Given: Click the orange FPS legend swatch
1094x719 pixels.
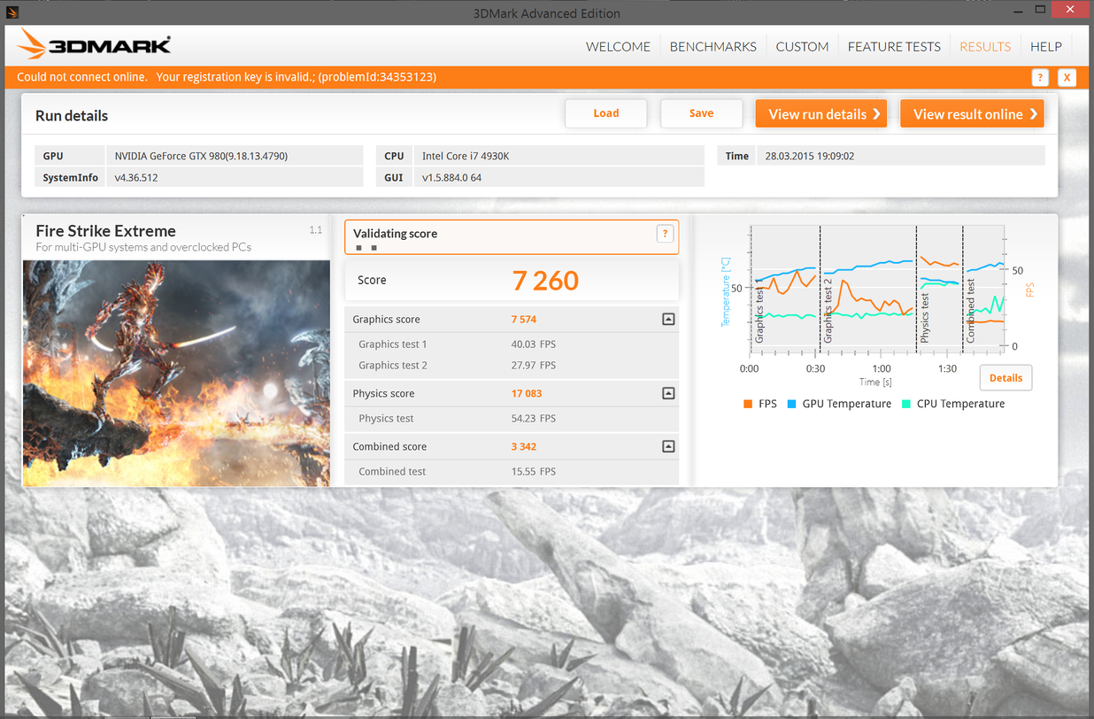Looking at the screenshot, I should coord(748,404).
